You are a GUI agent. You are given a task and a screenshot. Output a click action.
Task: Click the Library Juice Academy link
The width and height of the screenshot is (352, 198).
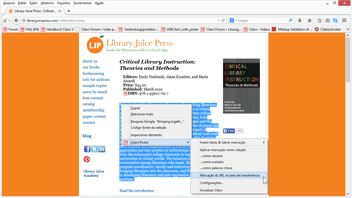tap(94, 173)
